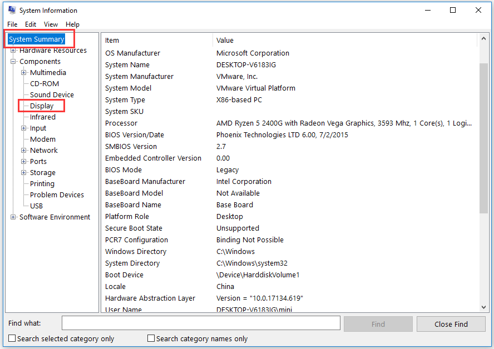Click the Value column header
This screenshot has height=349, width=494.
pos(225,41)
